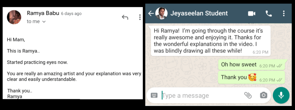Image resolution: width=295 pixels, height=110 pixels.
Task: Tap the paperclip attachment icon
Action: click(248, 95)
